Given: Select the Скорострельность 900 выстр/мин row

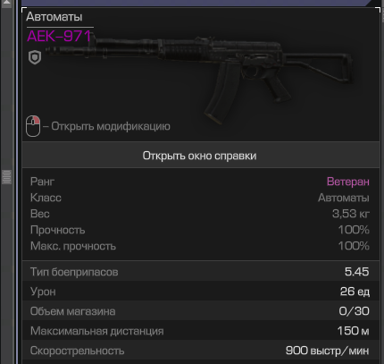Looking at the screenshot, I should (x=201, y=351).
